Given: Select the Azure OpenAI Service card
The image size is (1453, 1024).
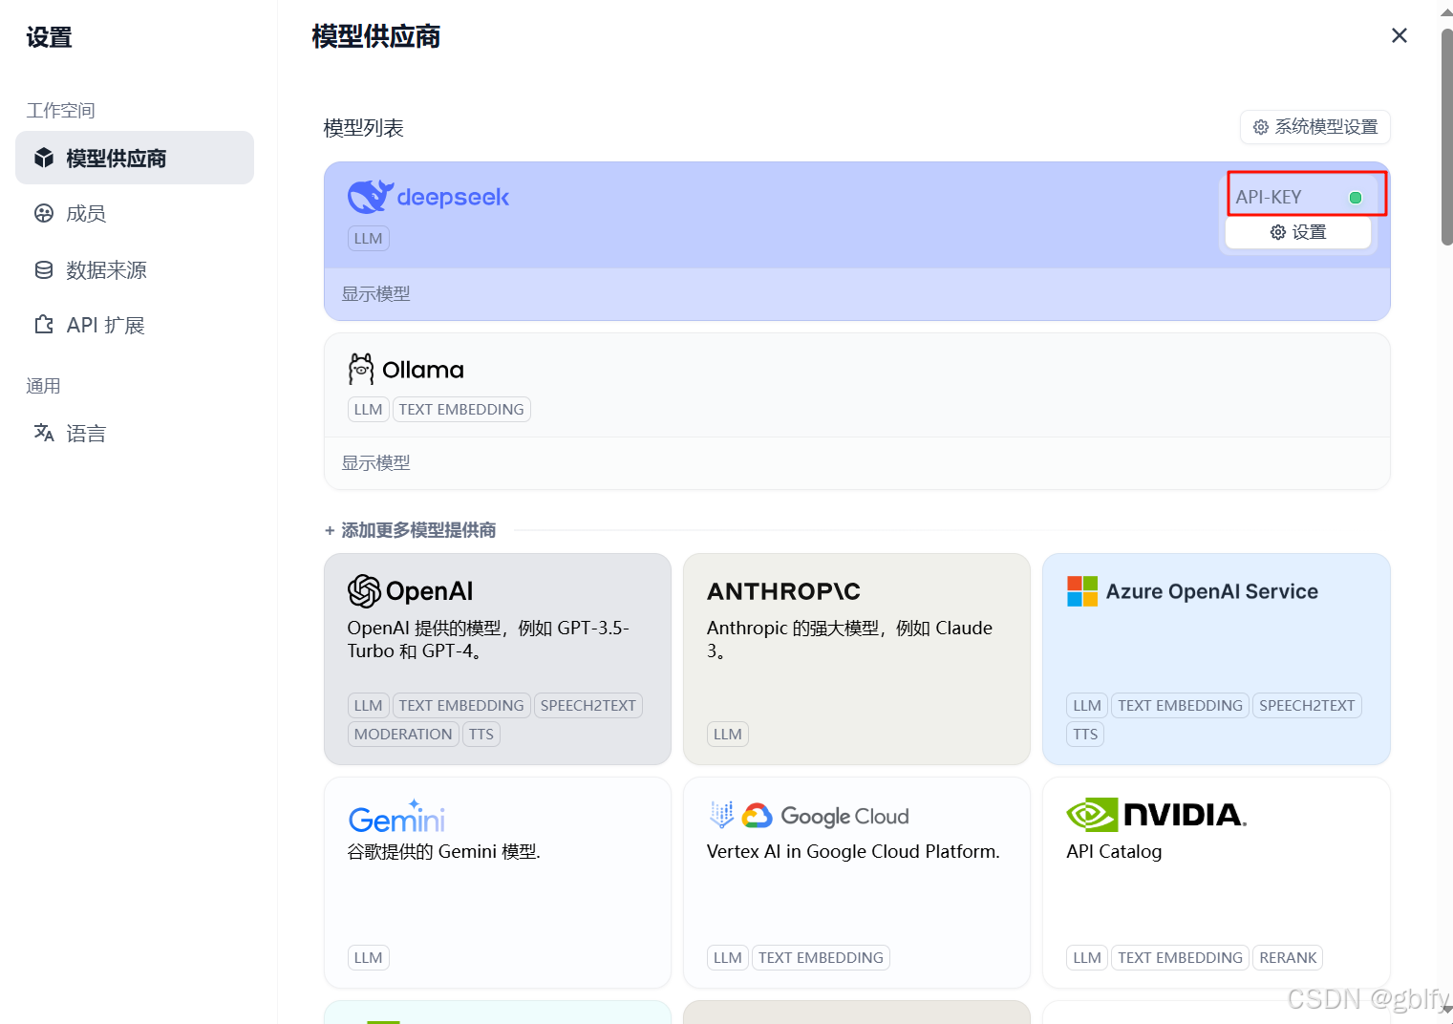Looking at the screenshot, I should pos(1216,659).
